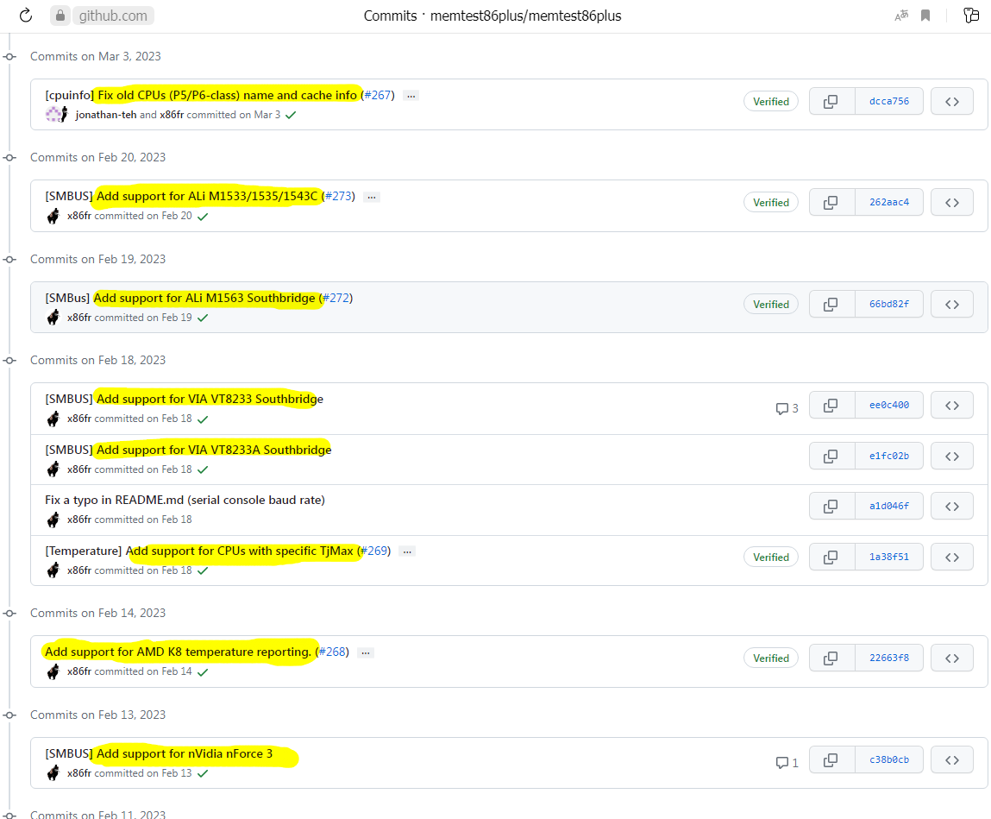Open pull request #272 link
Viewport: 991px width, 819px height.
[336, 298]
